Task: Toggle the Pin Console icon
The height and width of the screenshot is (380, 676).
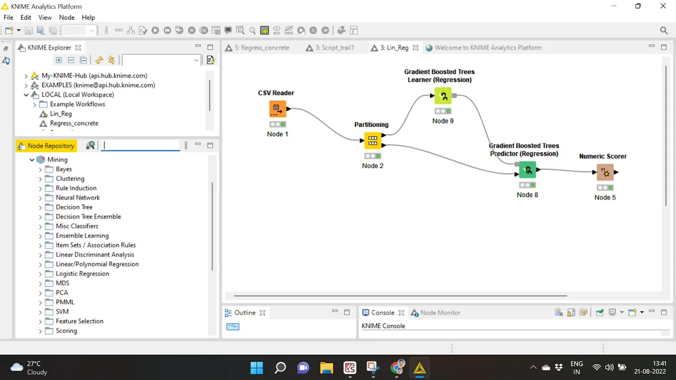Action: (x=600, y=312)
